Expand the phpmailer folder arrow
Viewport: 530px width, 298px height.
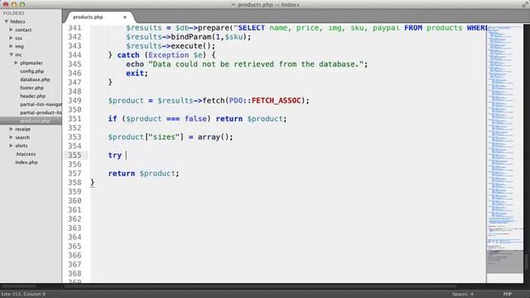[16, 63]
